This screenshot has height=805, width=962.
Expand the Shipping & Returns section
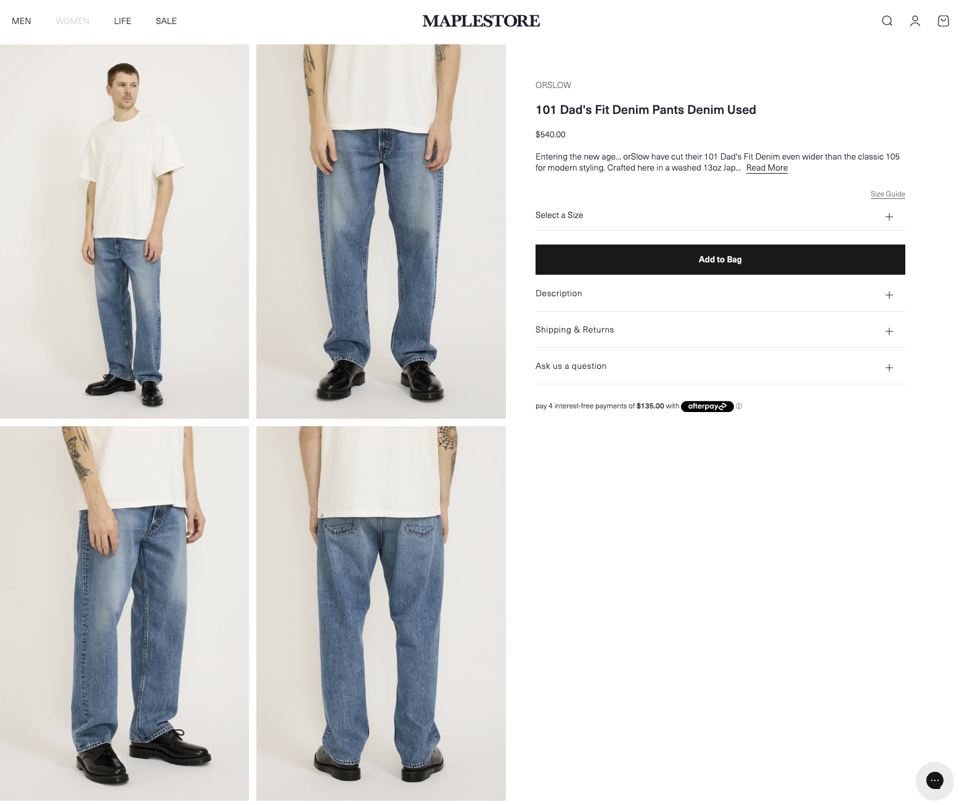coord(720,330)
